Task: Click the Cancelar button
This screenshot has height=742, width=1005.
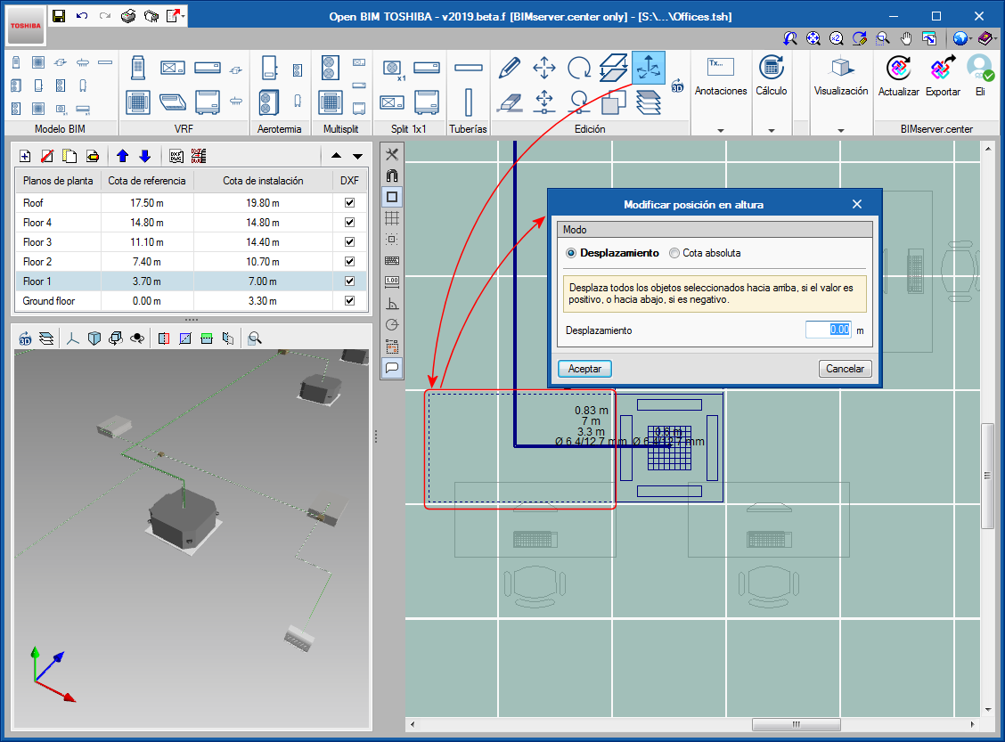Action: pyautogui.click(x=845, y=369)
